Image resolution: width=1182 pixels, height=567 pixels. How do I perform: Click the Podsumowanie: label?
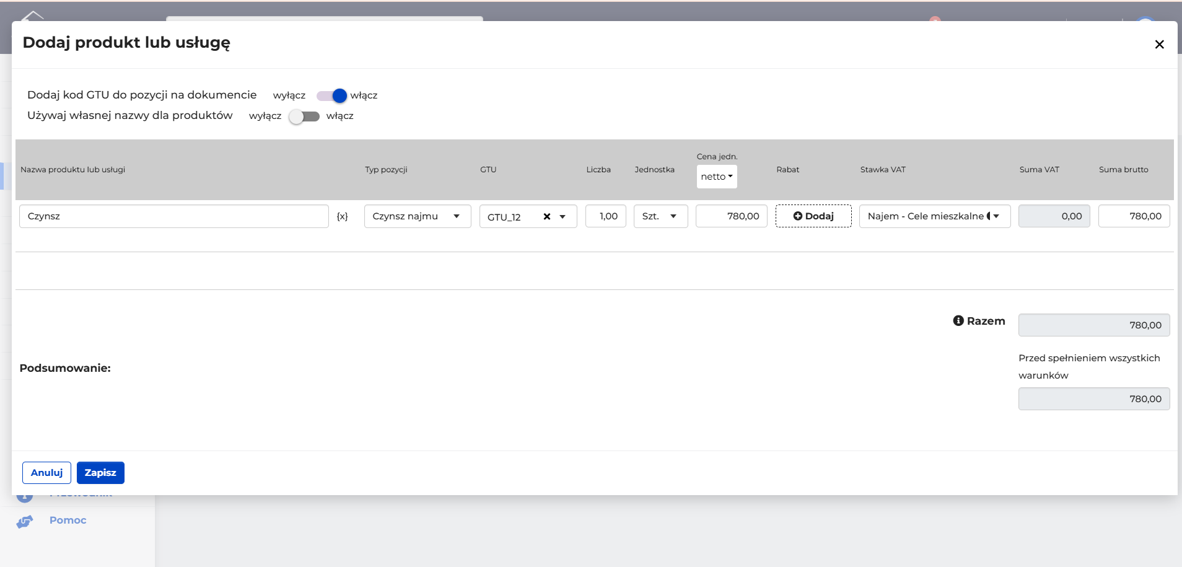pos(65,368)
